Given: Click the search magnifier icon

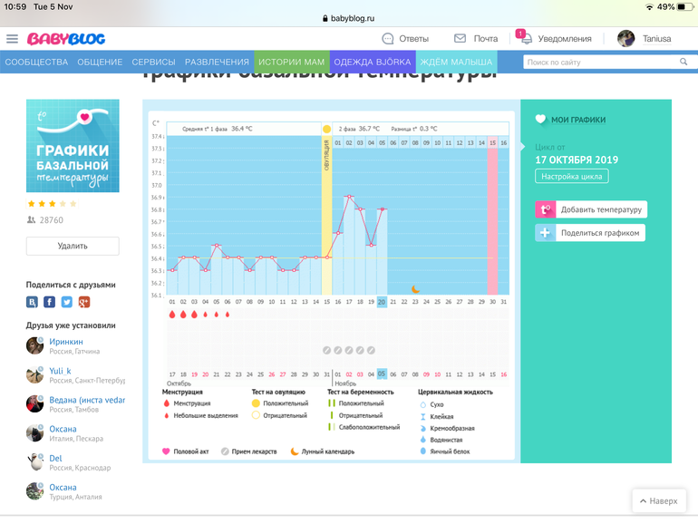Looking at the screenshot, I should click(x=683, y=63).
